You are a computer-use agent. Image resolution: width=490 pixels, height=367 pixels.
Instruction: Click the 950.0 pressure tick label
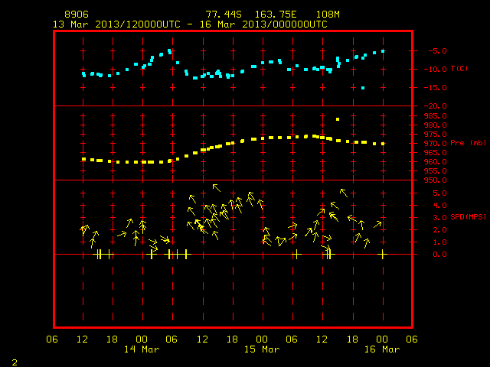point(436,180)
